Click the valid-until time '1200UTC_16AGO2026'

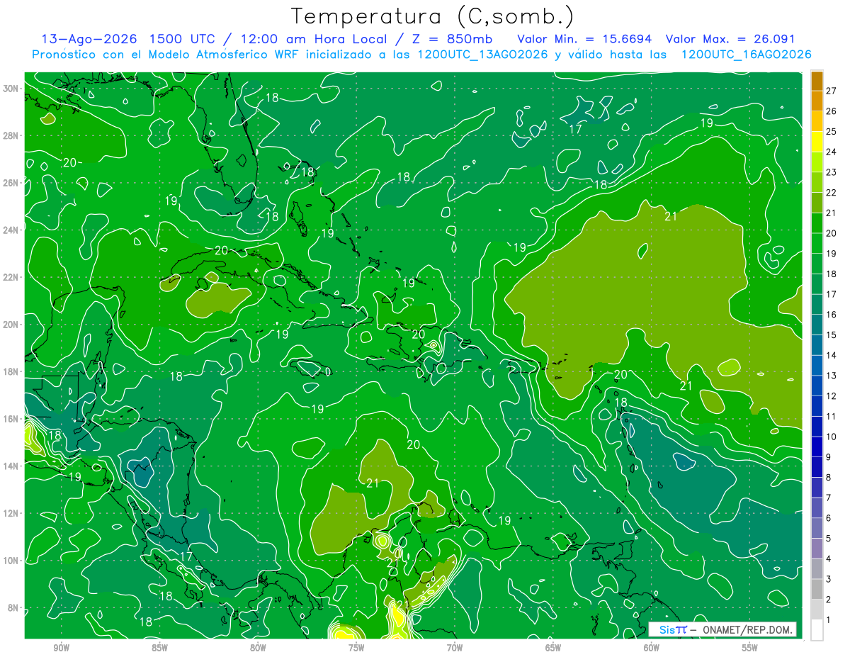[746, 55]
